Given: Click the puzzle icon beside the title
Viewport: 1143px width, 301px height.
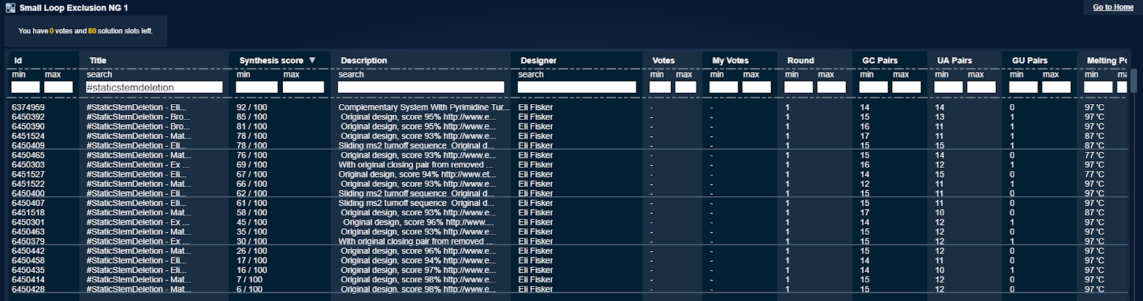Looking at the screenshot, I should tap(10, 8).
